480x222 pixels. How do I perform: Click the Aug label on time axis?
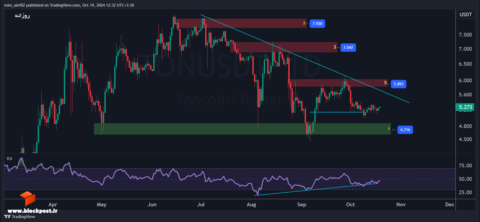pyautogui.click(x=251, y=204)
